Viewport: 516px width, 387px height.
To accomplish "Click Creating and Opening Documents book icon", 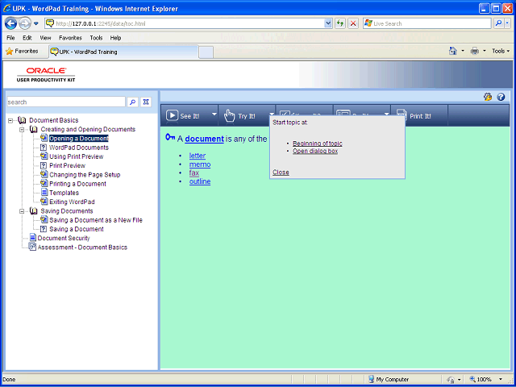I will 34,129.
